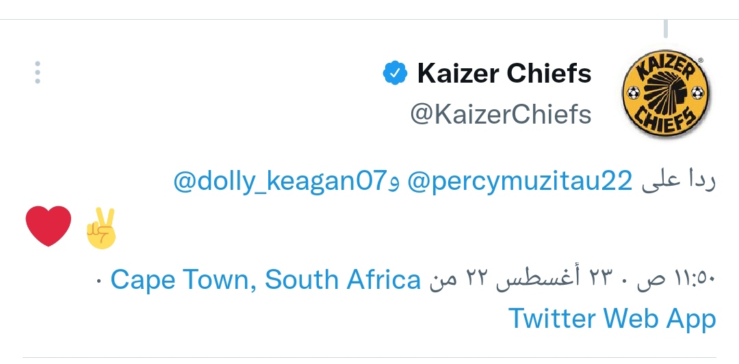Click the red heart emoji
Screen dimensions: 739x364
coord(49,226)
